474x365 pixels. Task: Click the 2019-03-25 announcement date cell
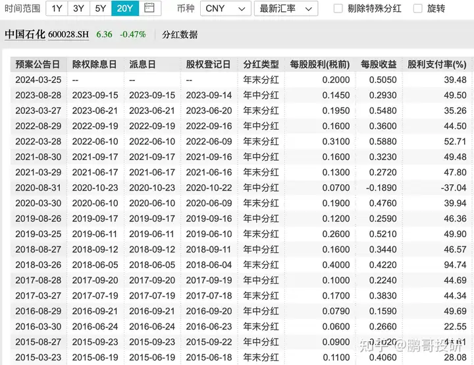point(38,235)
